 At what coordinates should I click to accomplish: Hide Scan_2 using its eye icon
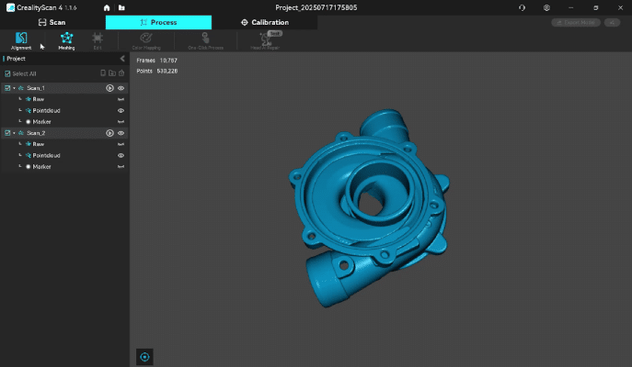click(121, 133)
